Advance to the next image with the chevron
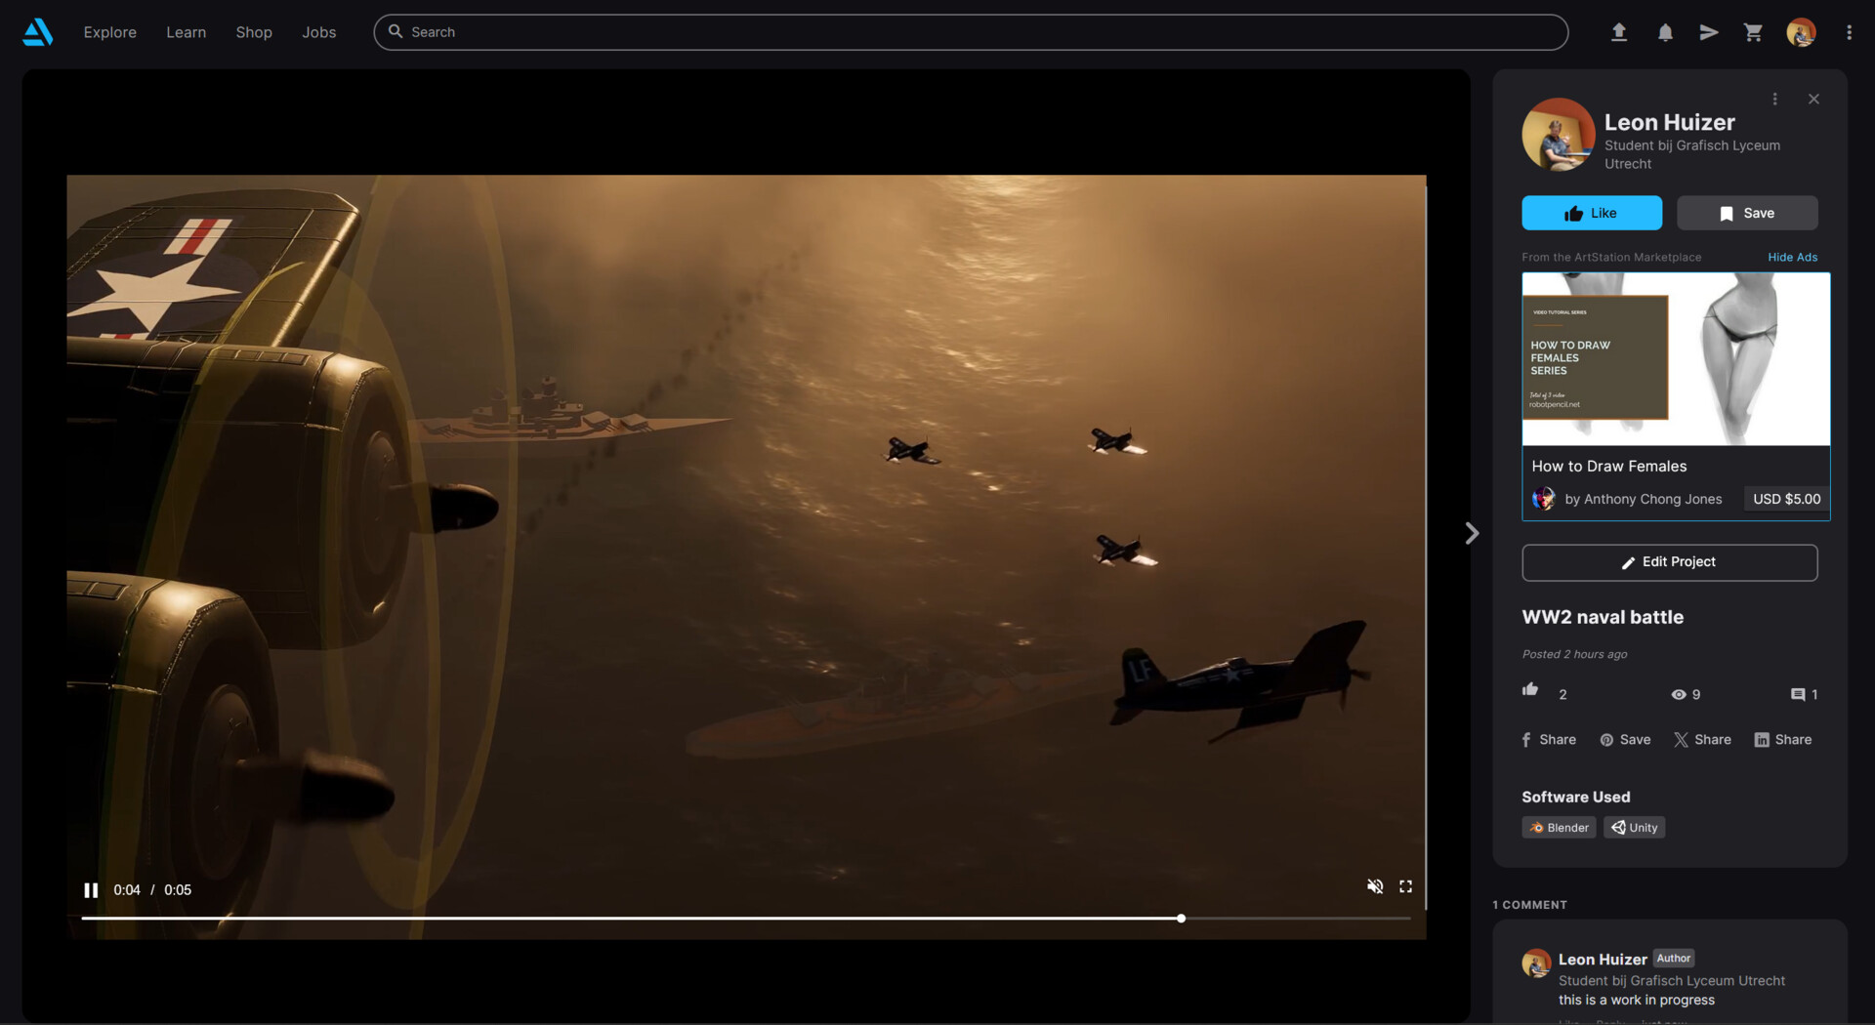The width and height of the screenshot is (1875, 1025). [x=1471, y=533]
